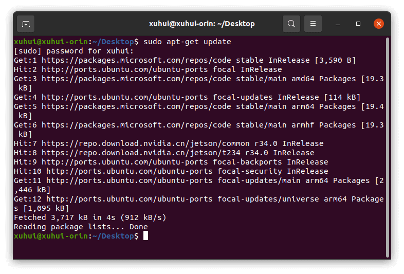Click the packages.microsoft.com URL on Get:1 line
404x274 pixels.
(x=136, y=60)
